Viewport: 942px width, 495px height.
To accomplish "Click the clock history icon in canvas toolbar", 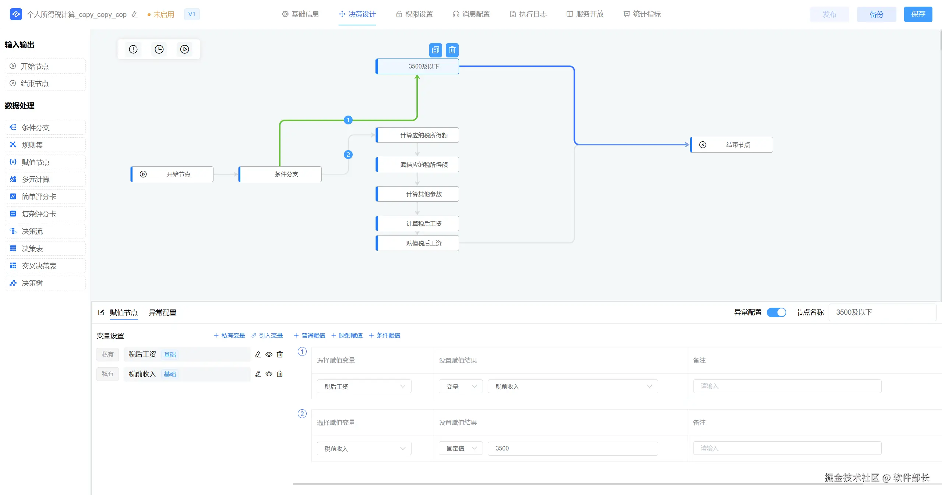I will 159,49.
